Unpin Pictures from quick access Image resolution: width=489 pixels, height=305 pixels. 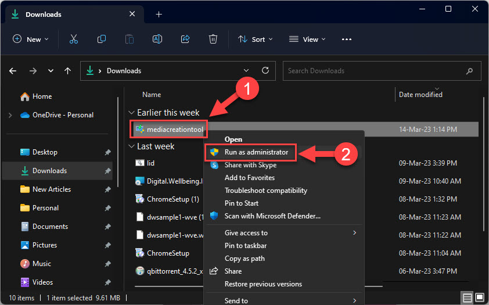click(x=107, y=245)
